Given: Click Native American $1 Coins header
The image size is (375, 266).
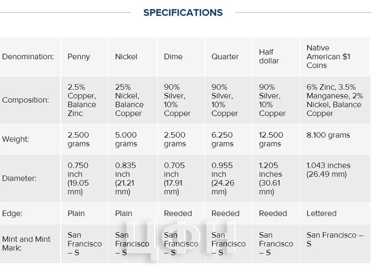Looking at the screenshot, I should [x=328, y=57].
